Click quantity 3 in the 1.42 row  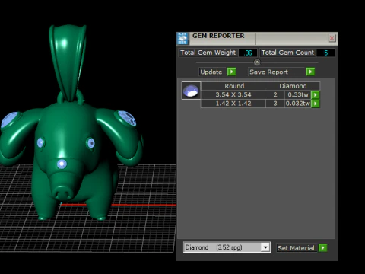(275, 104)
